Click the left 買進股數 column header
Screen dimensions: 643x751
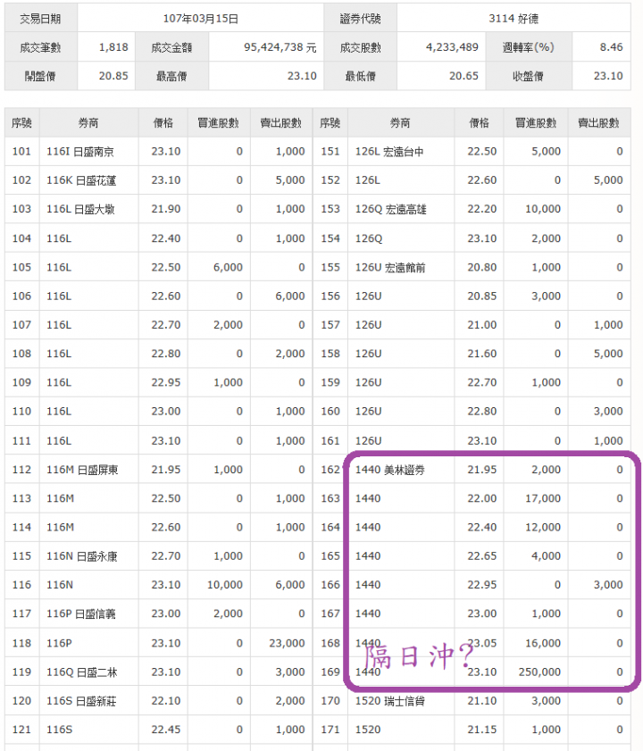pyautogui.click(x=219, y=122)
